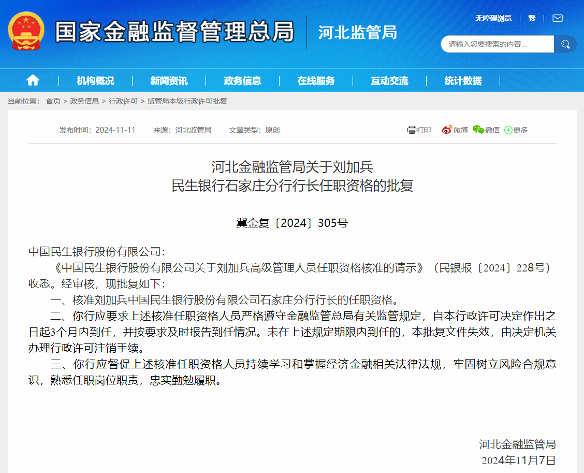Click breadcrumb 政务信息 link
The height and width of the screenshot is (473, 584).
pos(84,101)
